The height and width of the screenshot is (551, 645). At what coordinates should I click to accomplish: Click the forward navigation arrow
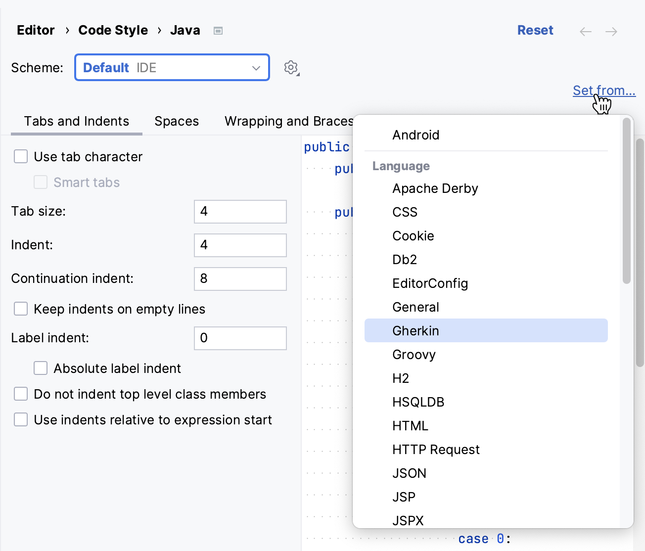tap(611, 31)
